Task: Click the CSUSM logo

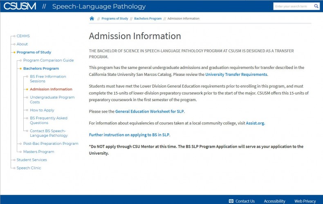Action: click(x=20, y=6)
